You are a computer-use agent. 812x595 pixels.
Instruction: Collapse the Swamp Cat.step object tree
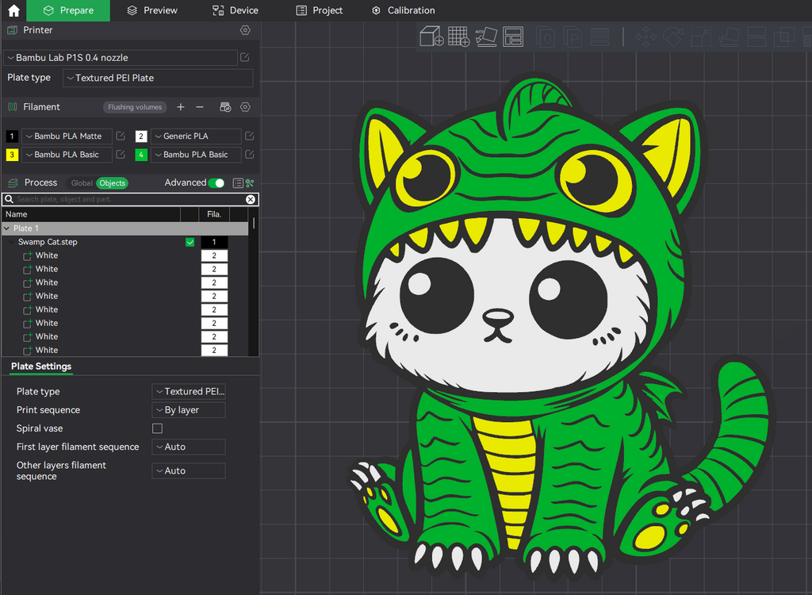[11, 242]
